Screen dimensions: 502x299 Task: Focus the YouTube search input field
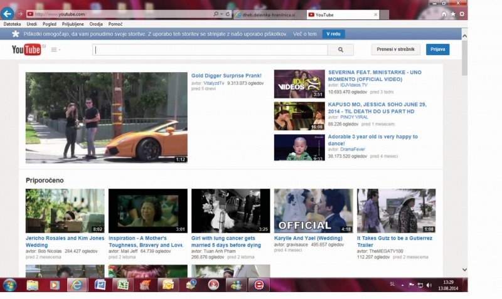pos(210,50)
